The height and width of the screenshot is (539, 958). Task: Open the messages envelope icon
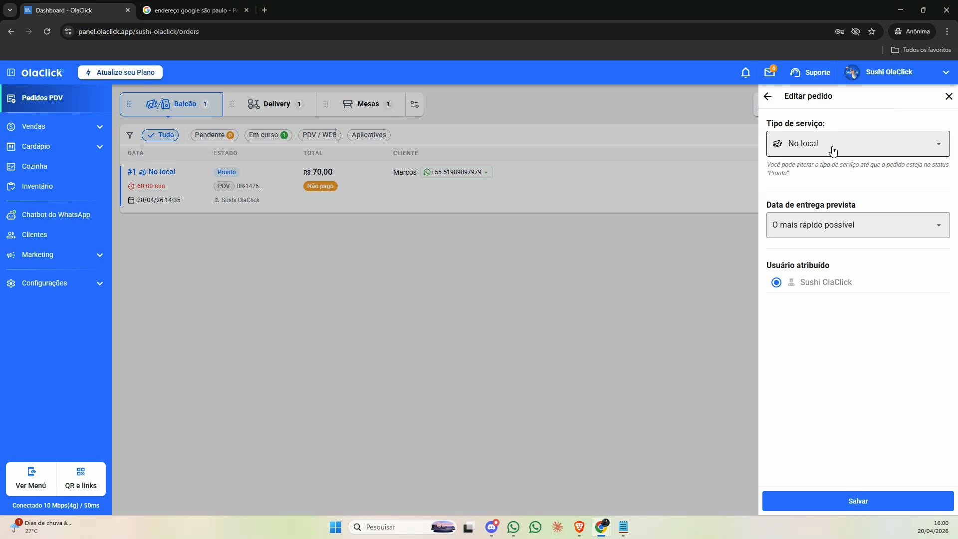coord(769,72)
